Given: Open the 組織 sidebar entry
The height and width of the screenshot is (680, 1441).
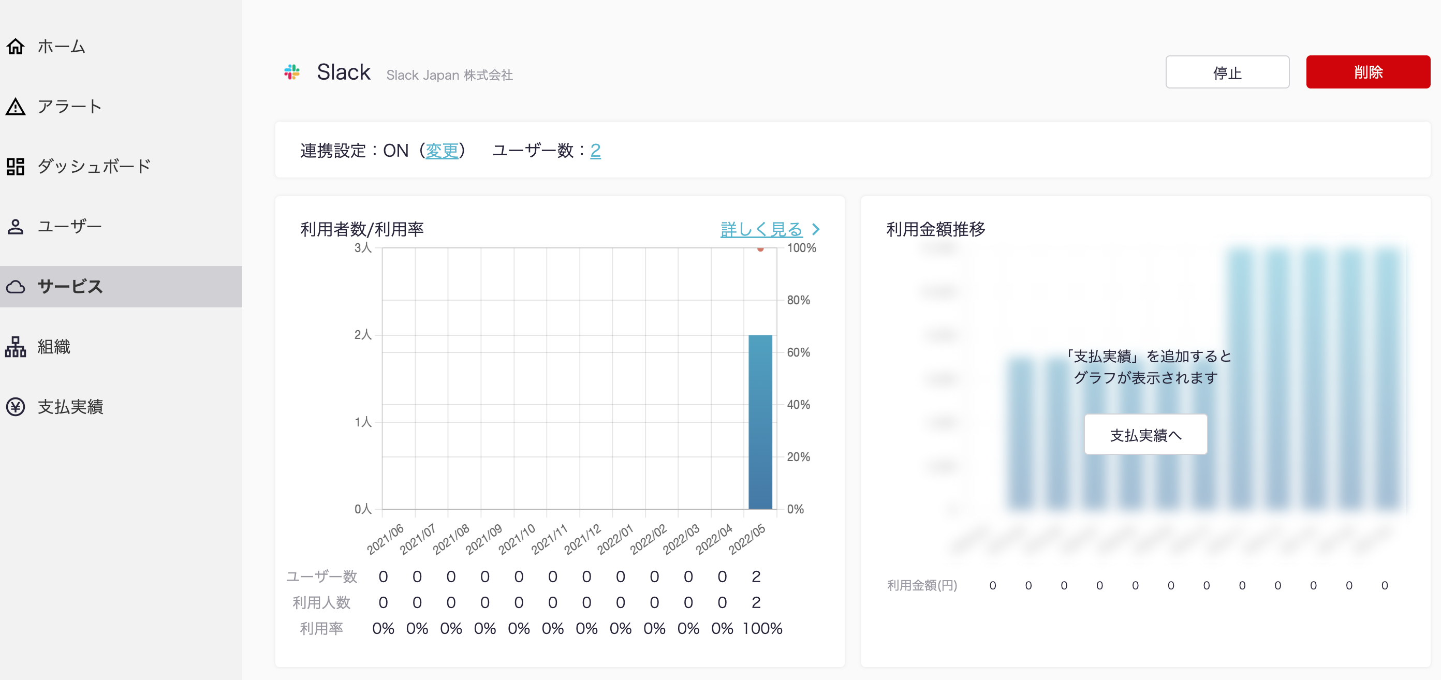Looking at the screenshot, I should 54,347.
